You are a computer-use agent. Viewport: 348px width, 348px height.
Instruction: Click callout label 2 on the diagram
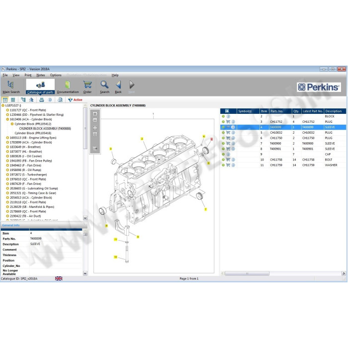142,139
